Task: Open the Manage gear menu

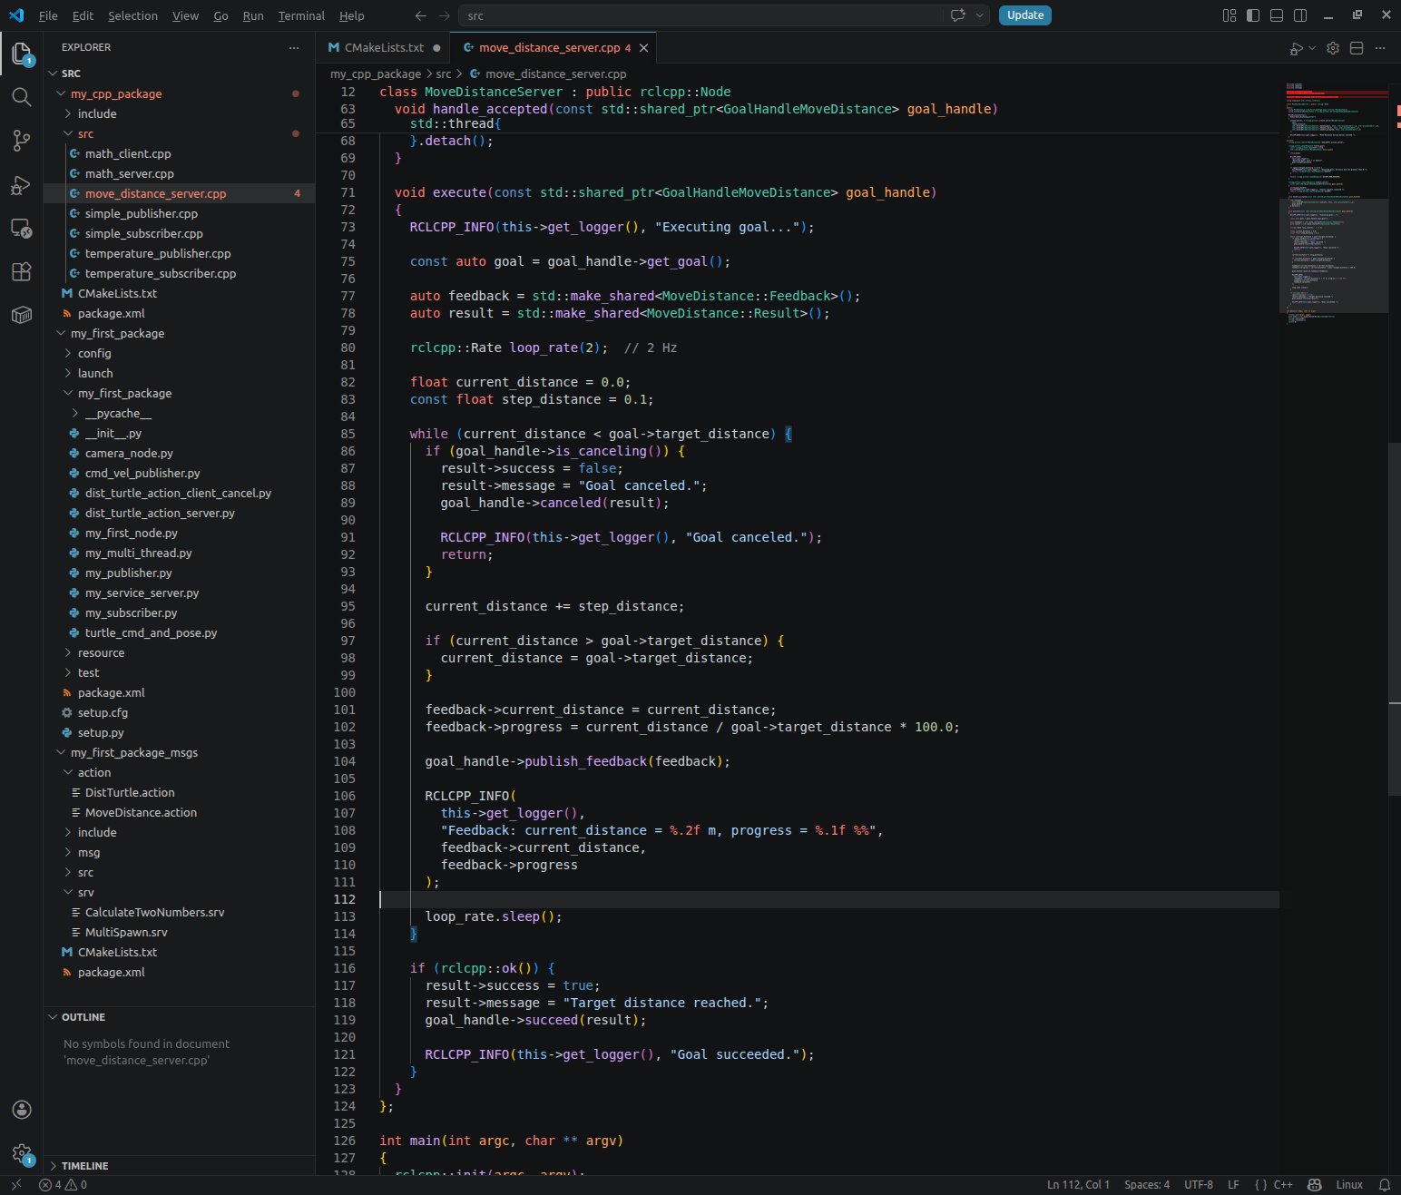Action: click(22, 1153)
